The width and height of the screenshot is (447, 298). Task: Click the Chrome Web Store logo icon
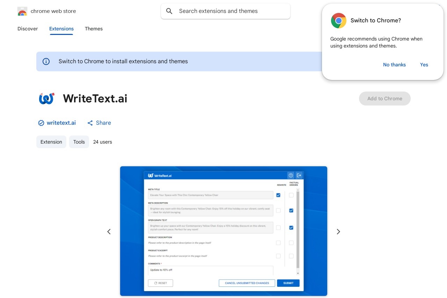click(x=22, y=11)
